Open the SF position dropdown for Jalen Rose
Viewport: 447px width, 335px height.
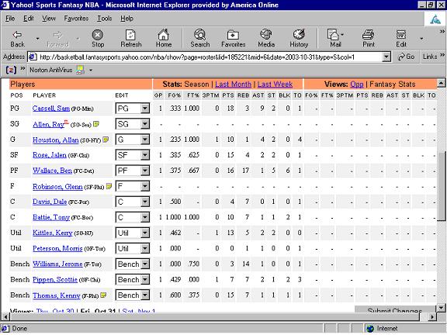pyautogui.click(x=145, y=155)
